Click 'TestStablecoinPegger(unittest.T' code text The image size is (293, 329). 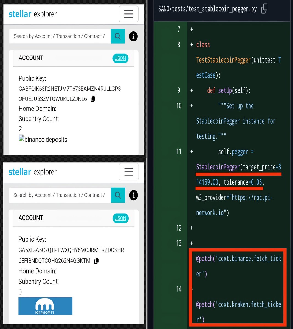pyautogui.click(x=239, y=60)
